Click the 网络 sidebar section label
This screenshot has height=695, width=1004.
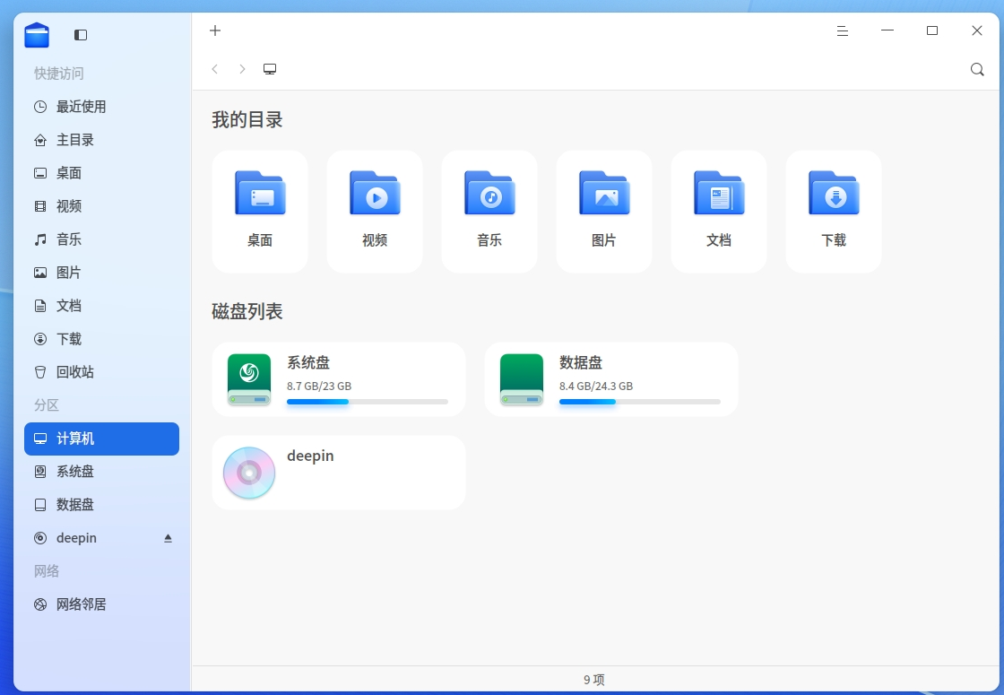tap(46, 571)
